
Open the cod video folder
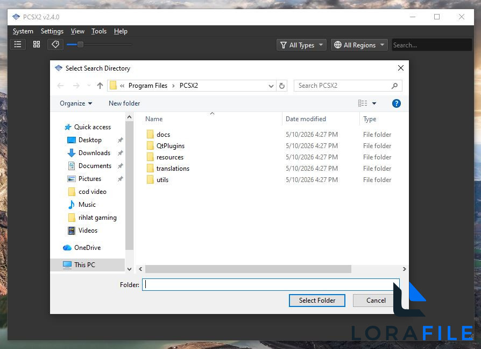click(x=93, y=192)
